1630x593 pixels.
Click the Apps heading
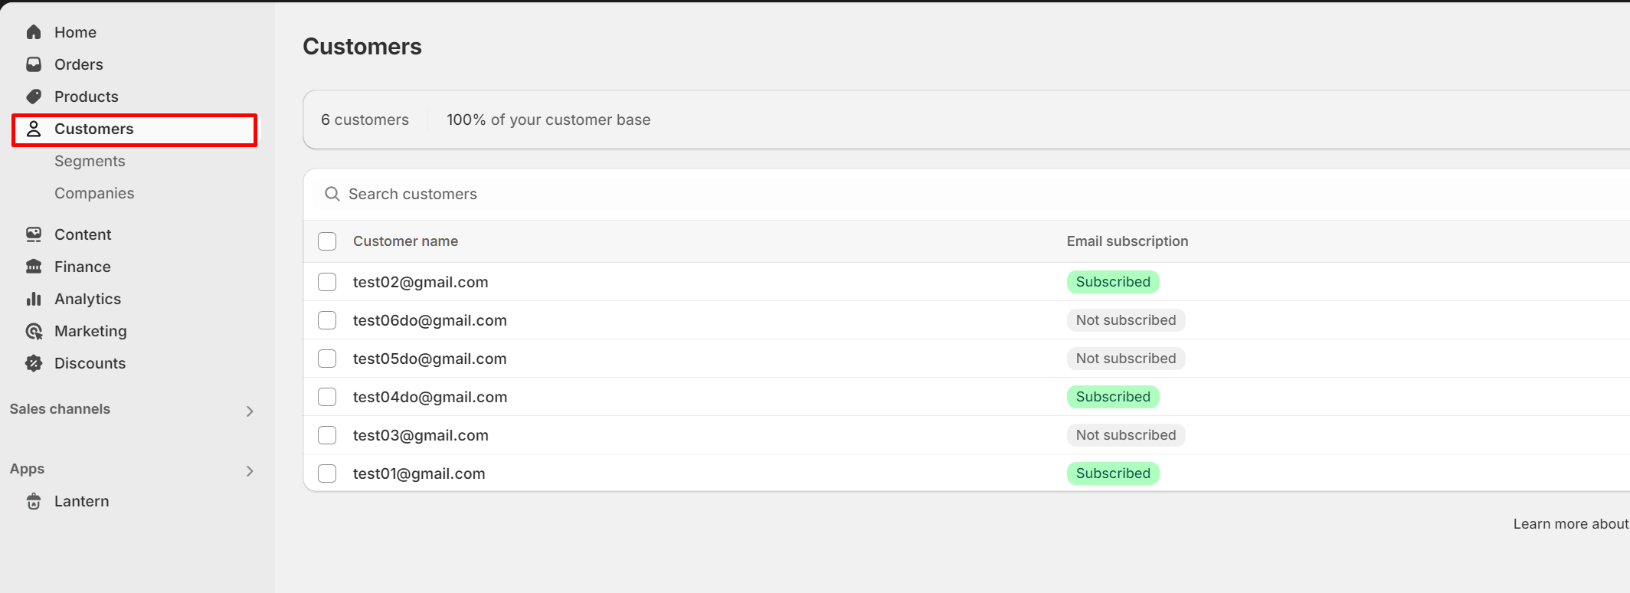click(x=27, y=469)
